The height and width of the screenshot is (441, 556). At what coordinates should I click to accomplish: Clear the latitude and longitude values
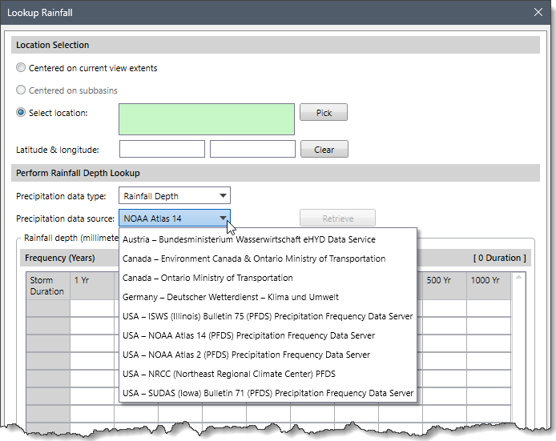[324, 149]
